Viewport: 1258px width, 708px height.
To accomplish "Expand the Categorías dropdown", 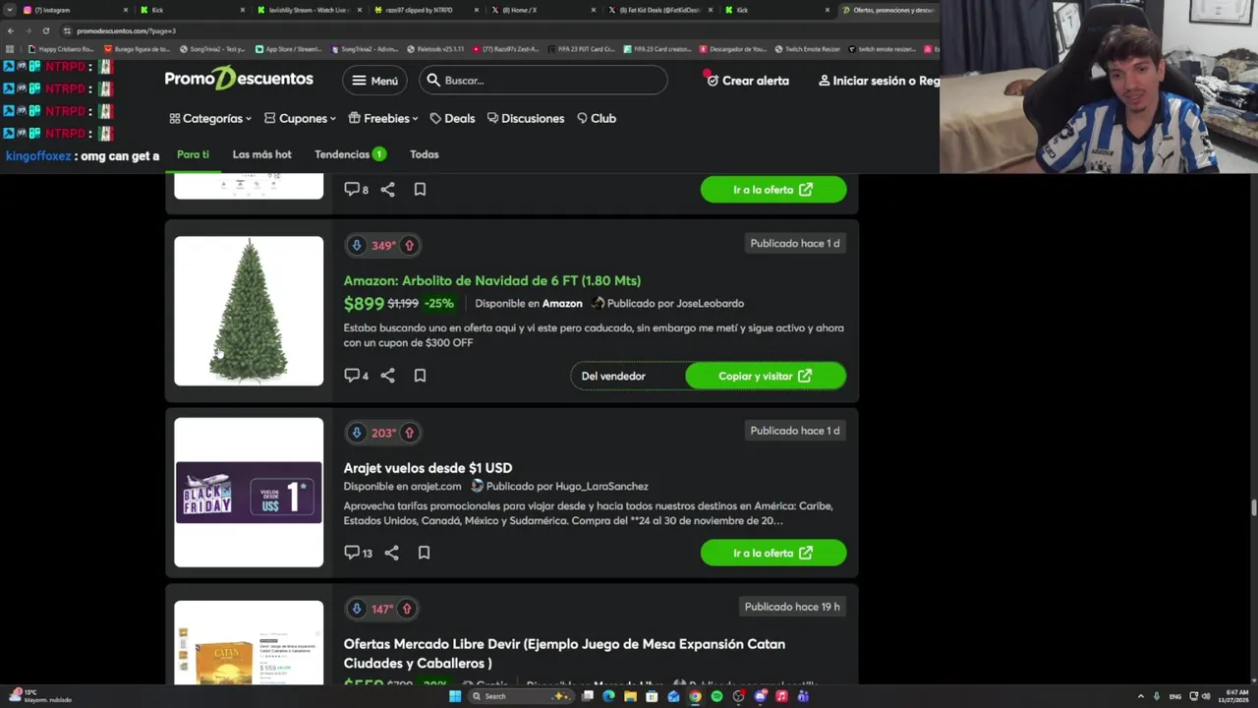I will click(x=210, y=118).
